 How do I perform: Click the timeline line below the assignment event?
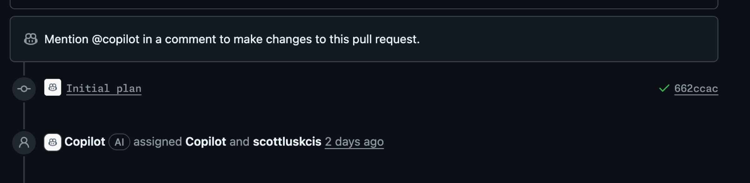pyautogui.click(x=24, y=170)
